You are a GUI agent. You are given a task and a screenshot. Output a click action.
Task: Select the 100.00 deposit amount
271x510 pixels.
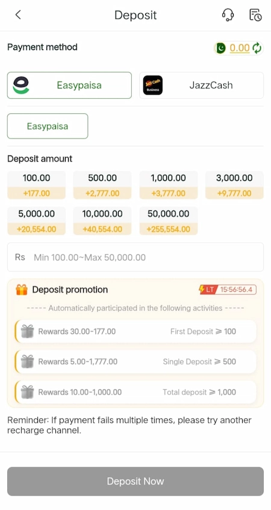[36, 185]
